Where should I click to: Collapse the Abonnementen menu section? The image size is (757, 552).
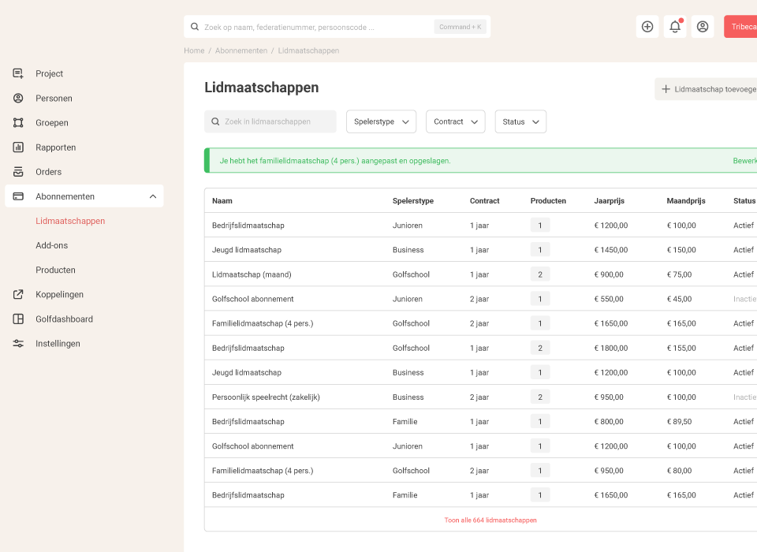(x=152, y=196)
